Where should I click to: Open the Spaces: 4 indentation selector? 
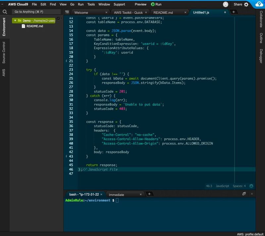tap(239, 186)
